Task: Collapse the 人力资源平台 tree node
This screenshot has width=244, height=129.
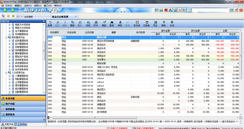Action: click(x=6, y=73)
